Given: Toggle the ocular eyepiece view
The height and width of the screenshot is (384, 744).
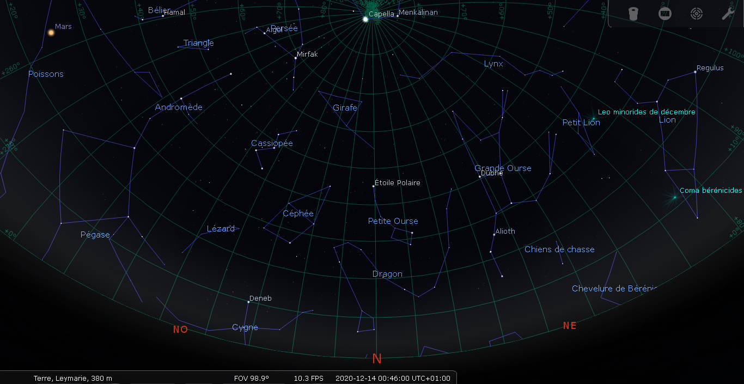Looking at the screenshot, I should point(633,14).
